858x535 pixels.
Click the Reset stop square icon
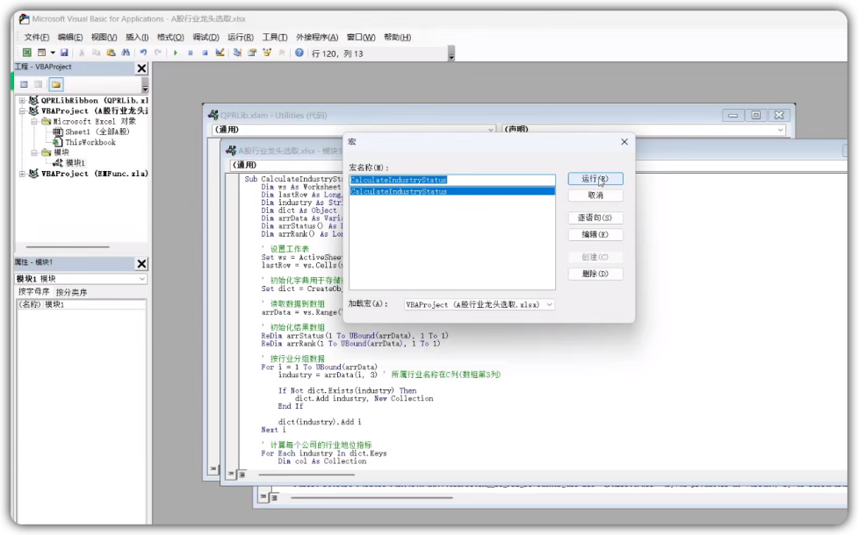pyautogui.click(x=205, y=53)
